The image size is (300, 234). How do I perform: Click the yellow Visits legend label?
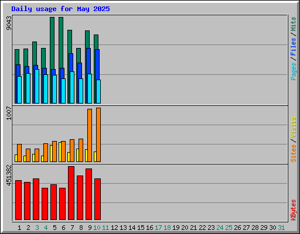tap(294, 127)
